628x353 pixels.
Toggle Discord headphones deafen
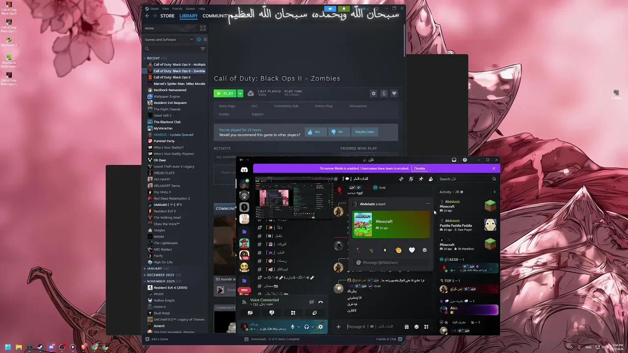pos(307,327)
